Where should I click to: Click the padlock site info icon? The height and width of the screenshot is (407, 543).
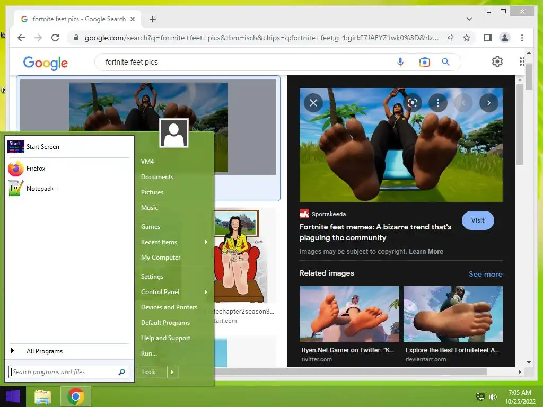point(76,38)
